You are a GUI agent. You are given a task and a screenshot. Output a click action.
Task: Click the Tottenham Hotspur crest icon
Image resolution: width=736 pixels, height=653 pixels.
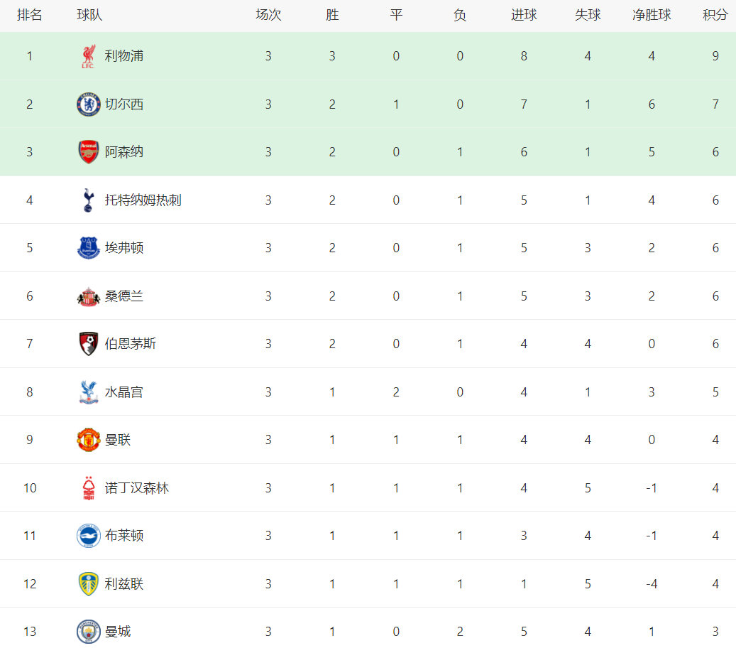point(88,200)
